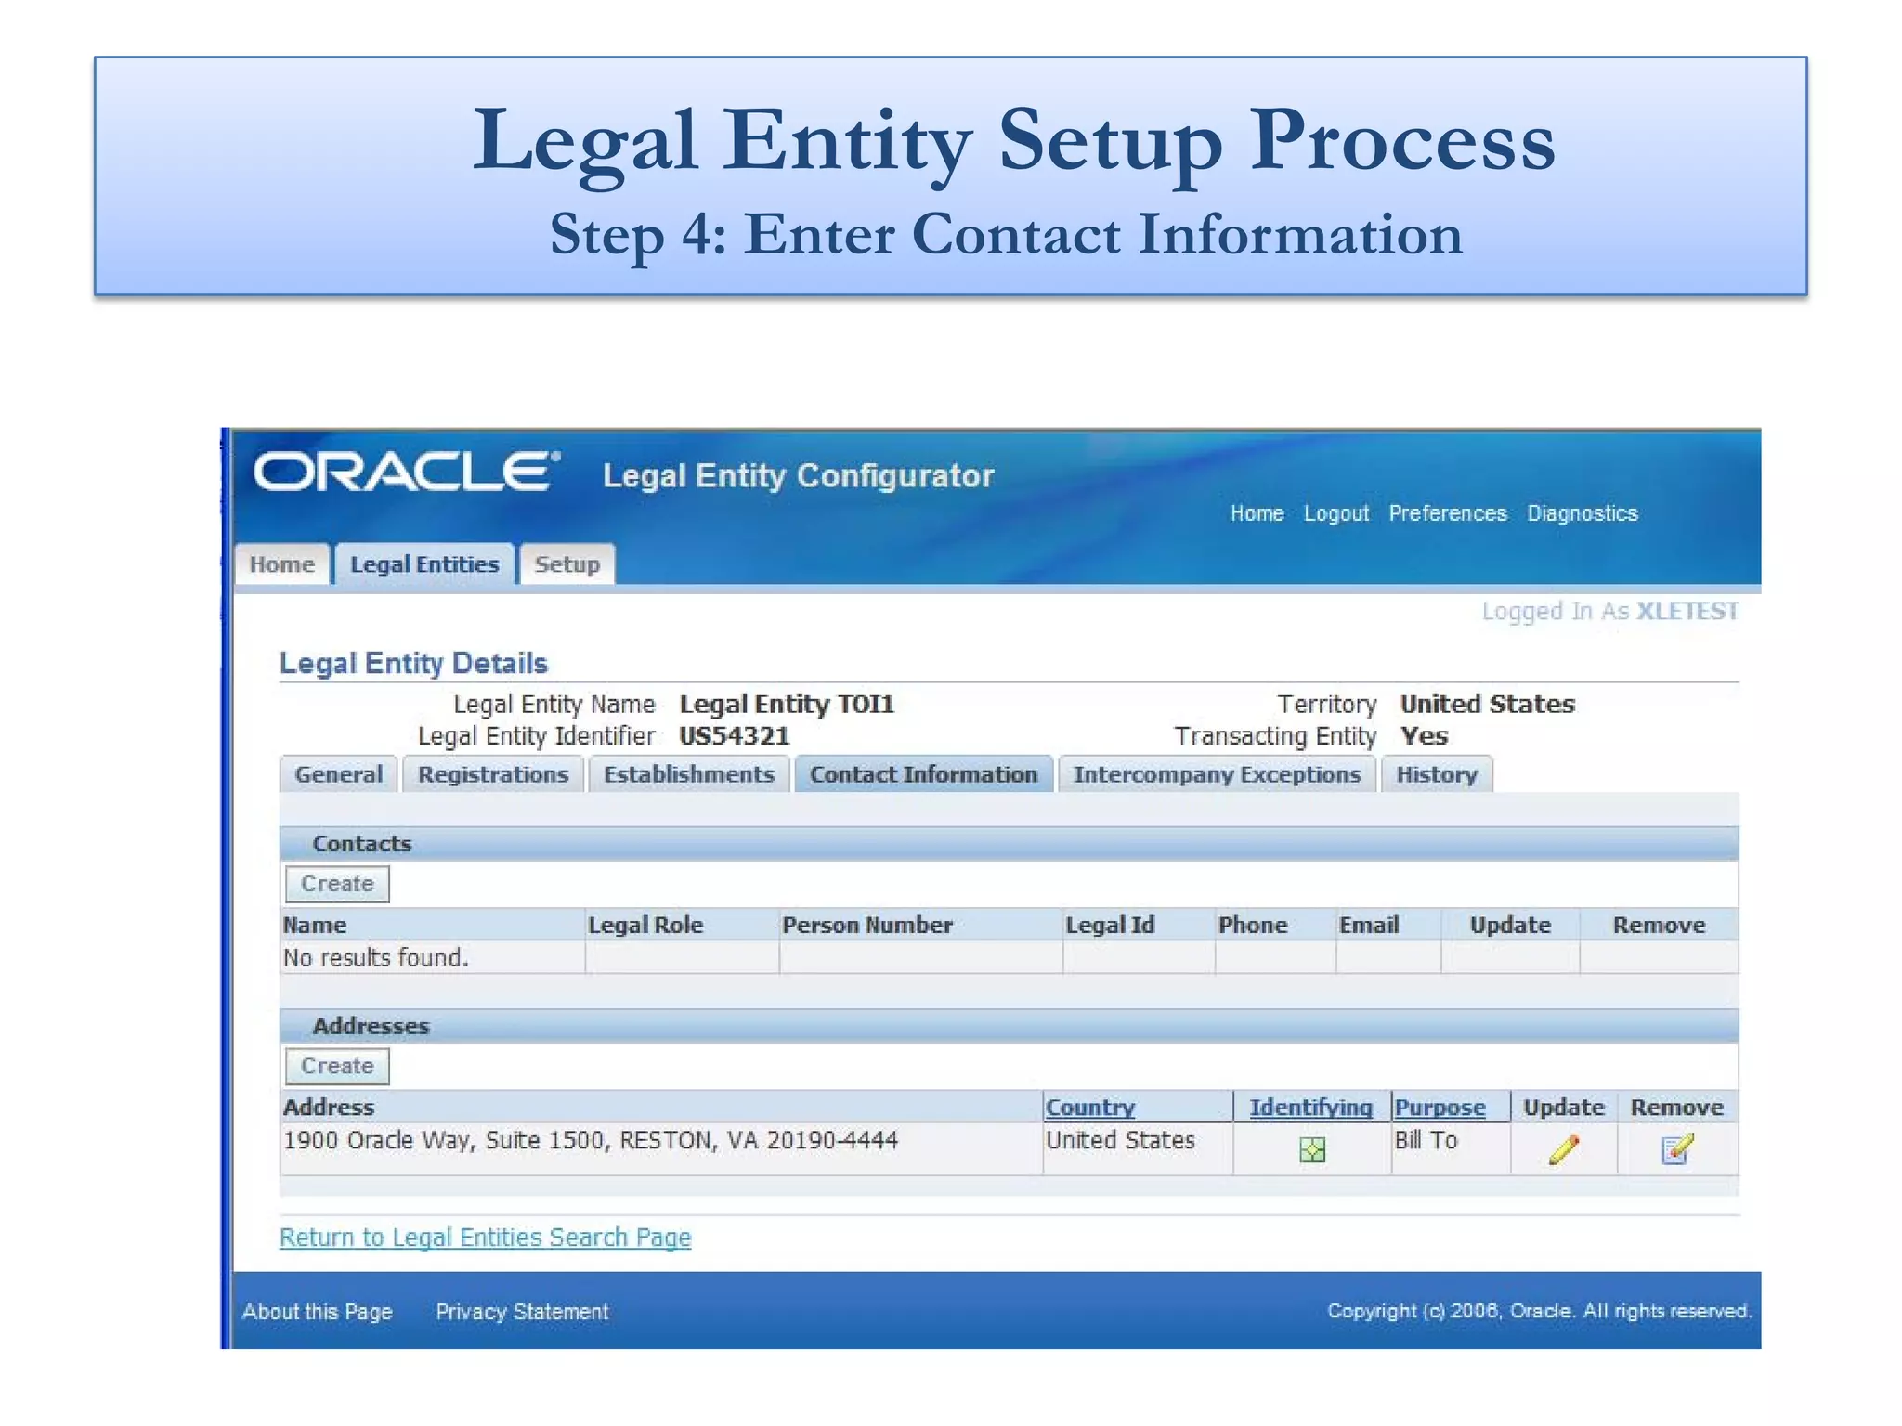This screenshot has width=1902, height=1426.
Task: Click the Legal Entity Details heading
Action: [413, 663]
